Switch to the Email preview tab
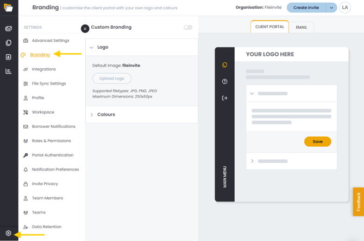The height and width of the screenshot is (241, 364). [x=301, y=27]
